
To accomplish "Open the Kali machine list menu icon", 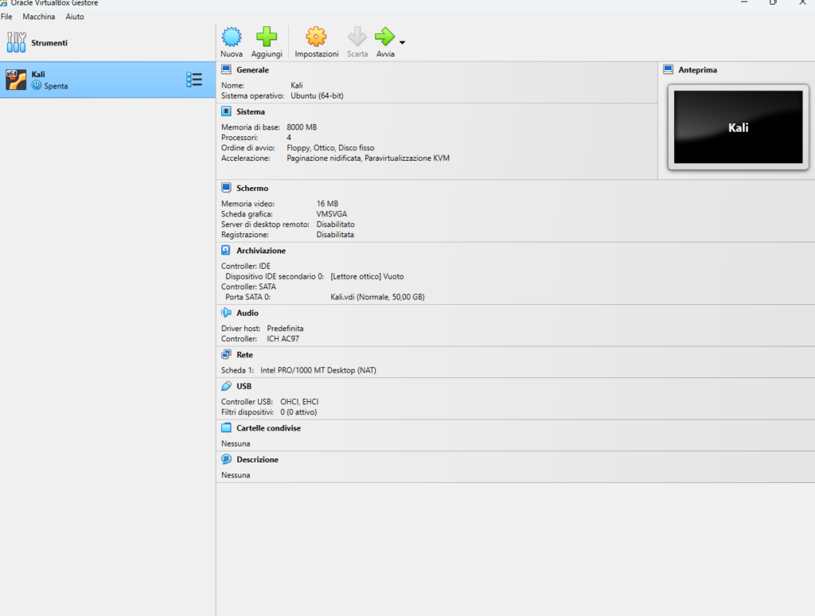I will 193,80.
